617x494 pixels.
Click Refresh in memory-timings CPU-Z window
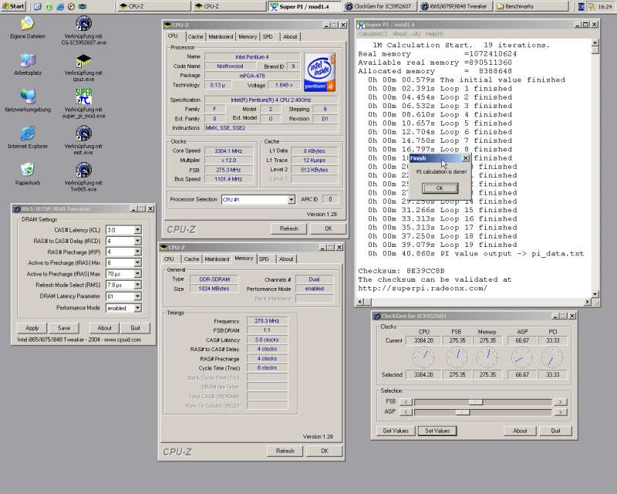click(285, 451)
